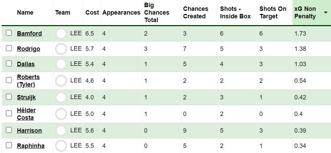The image size is (331, 153).
Task: Click Raphinha's team badge icon
Action: click(x=61, y=146)
